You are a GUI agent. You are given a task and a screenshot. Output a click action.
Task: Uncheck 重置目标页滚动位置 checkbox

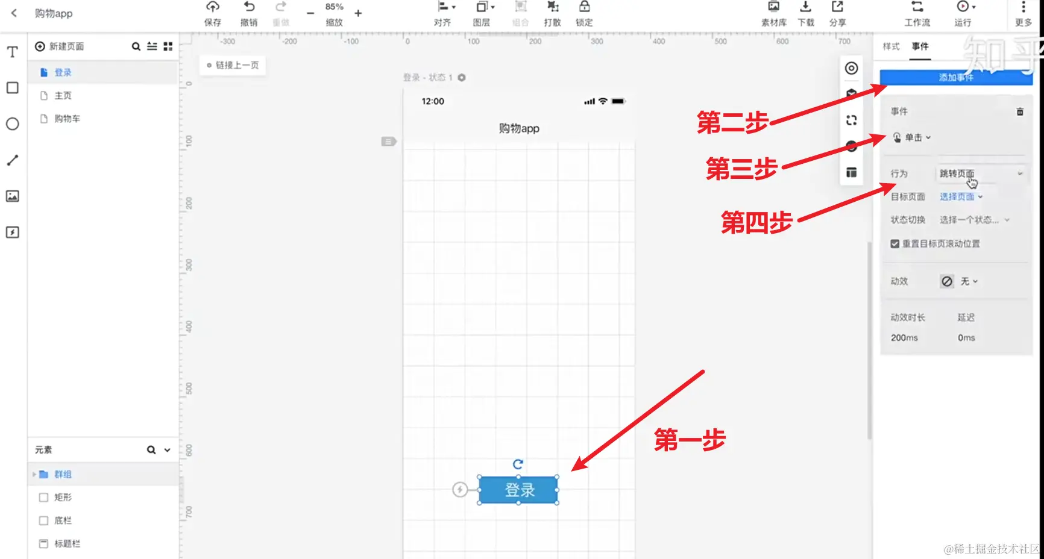(x=895, y=243)
